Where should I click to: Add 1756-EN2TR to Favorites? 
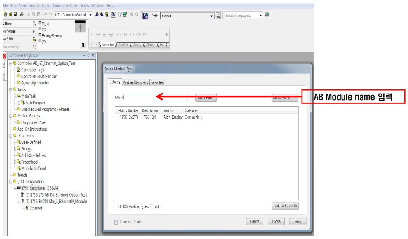pos(285,206)
